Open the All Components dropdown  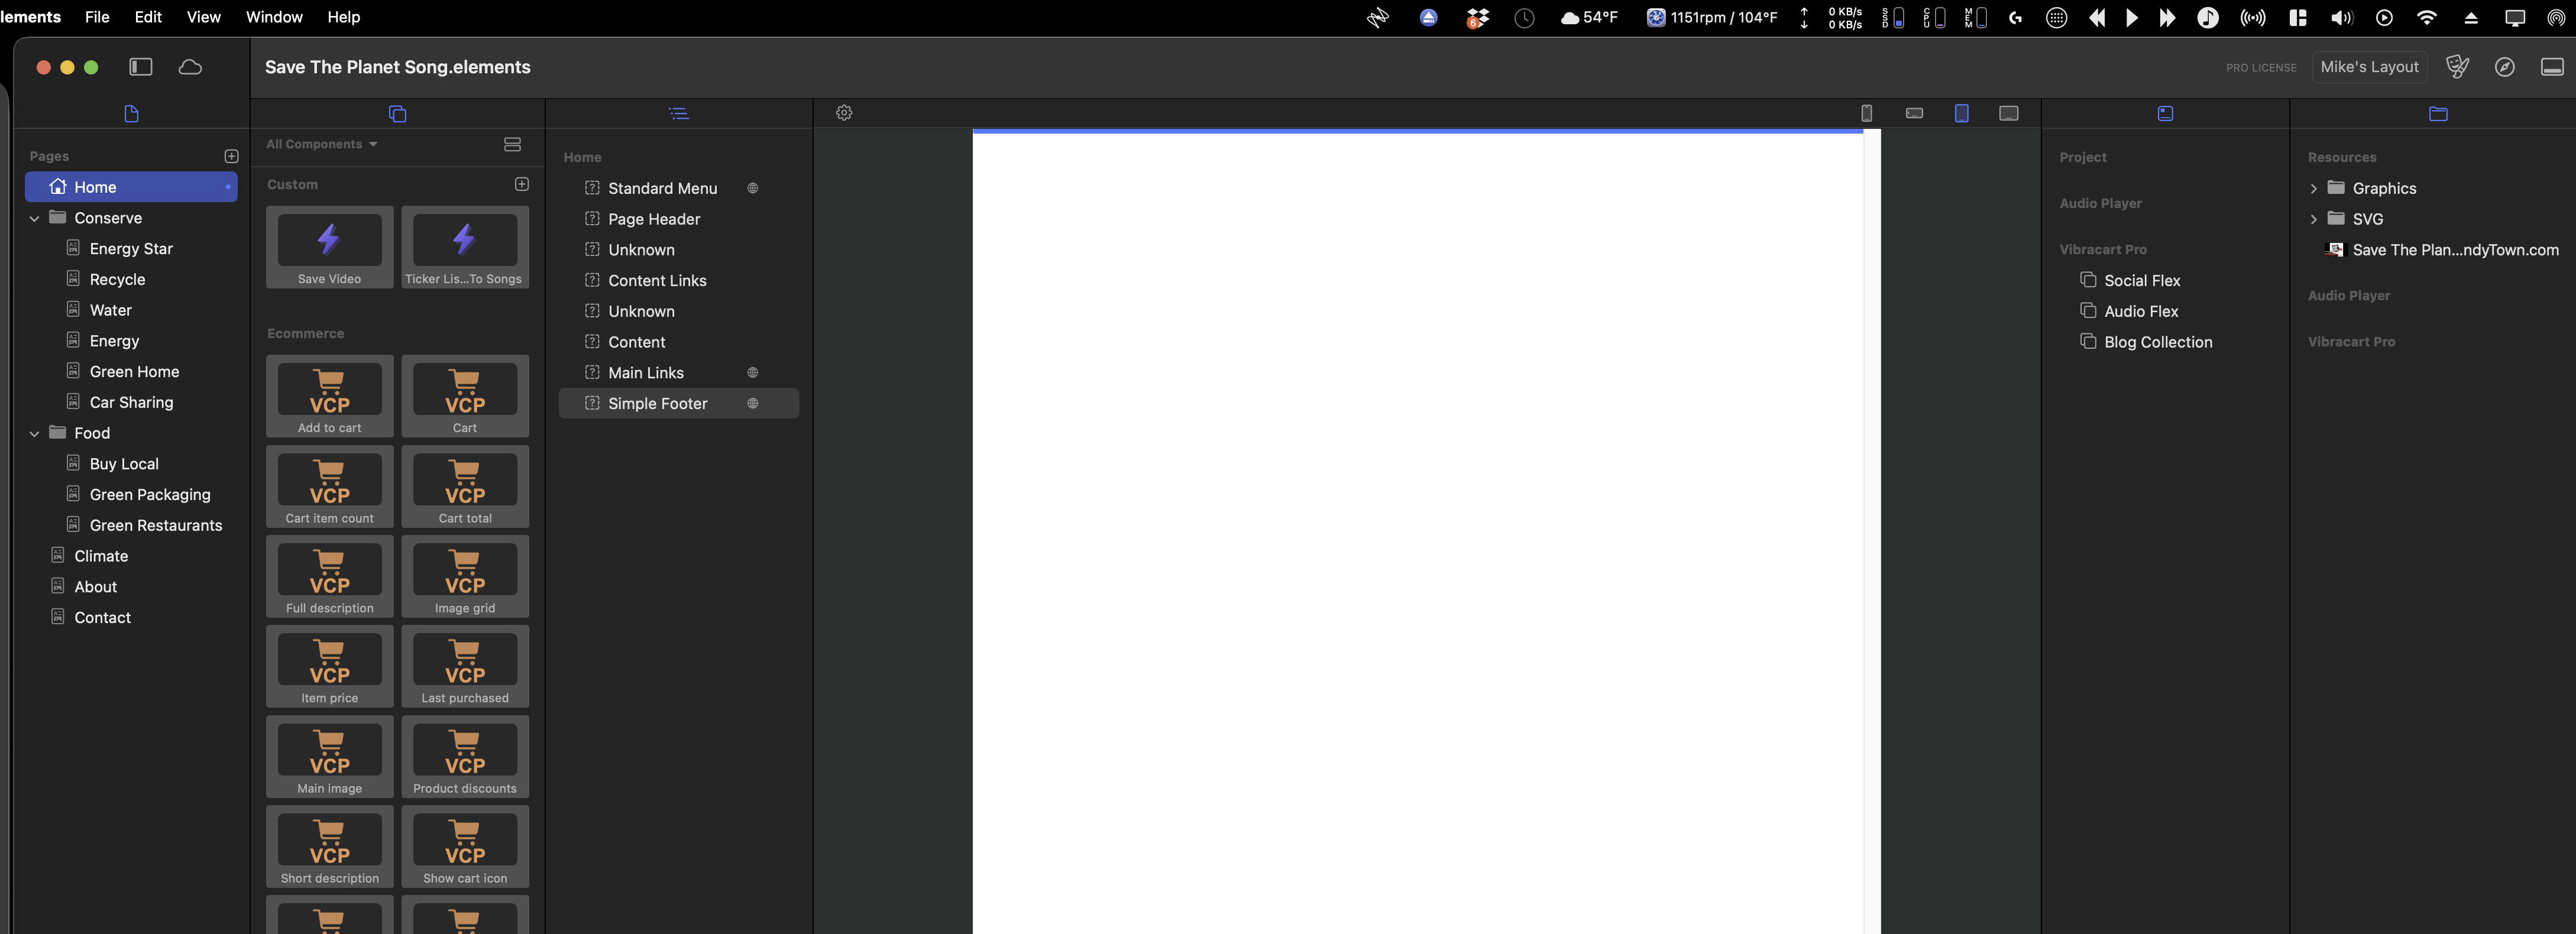click(x=321, y=144)
